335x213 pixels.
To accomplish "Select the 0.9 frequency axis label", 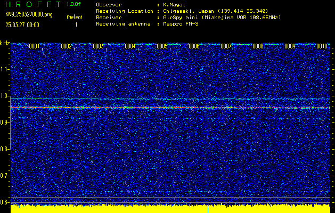I will pos(4,122).
